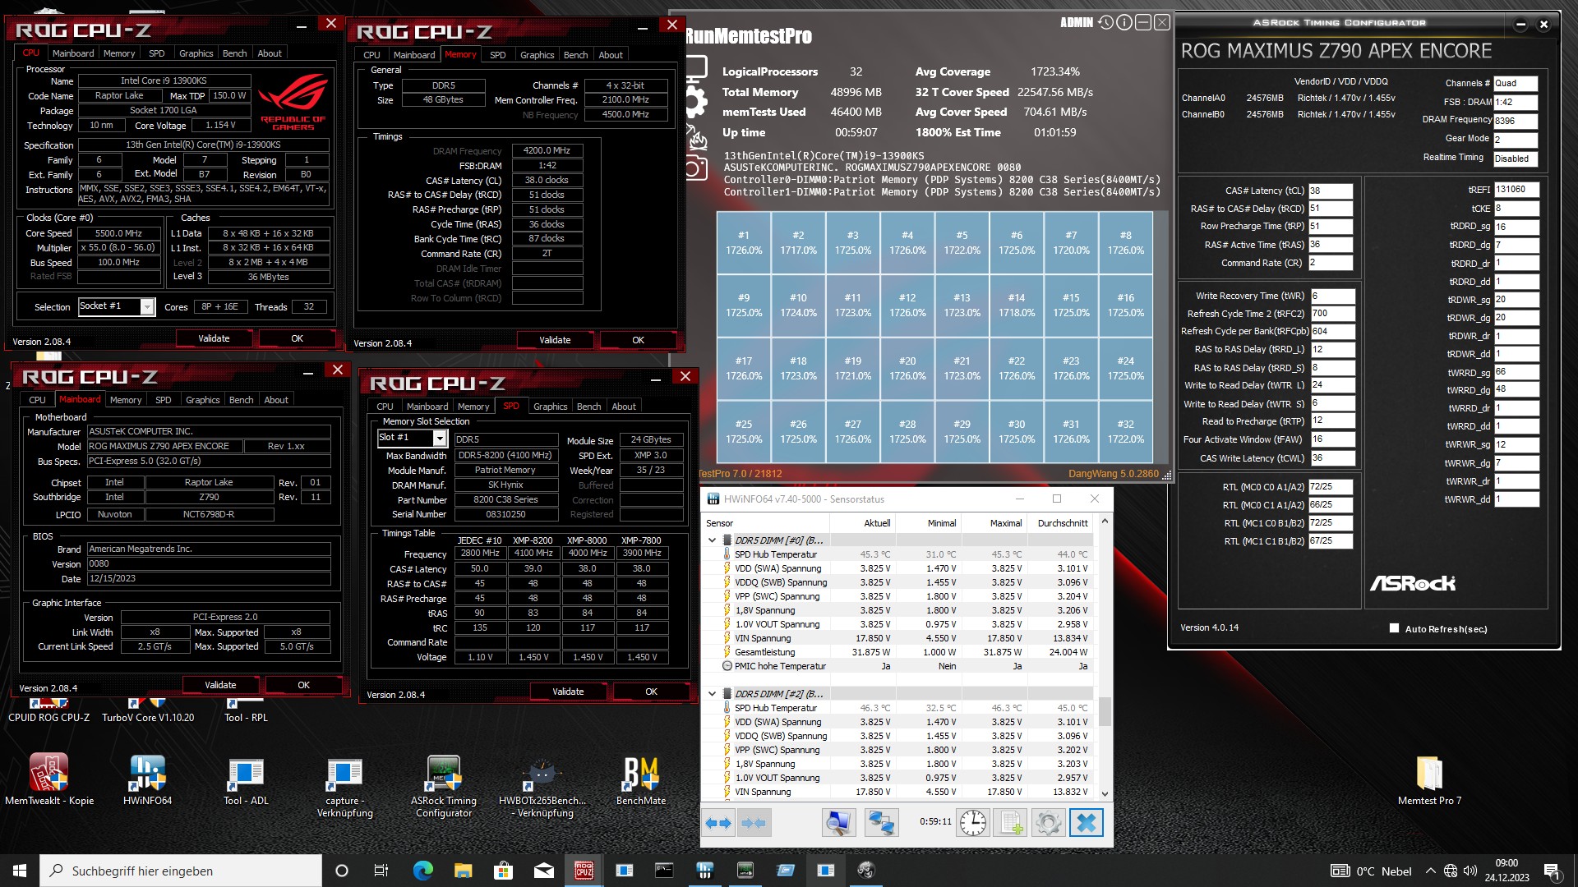
Task: Open notification center on taskbar
Action: (1552, 871)
